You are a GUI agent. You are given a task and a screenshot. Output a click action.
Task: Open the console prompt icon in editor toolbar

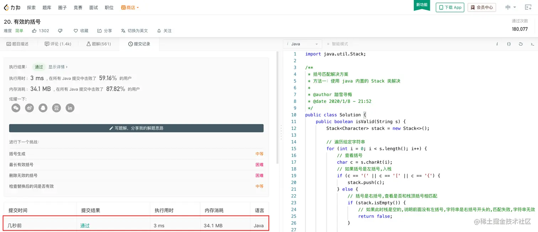click(532, 44)
